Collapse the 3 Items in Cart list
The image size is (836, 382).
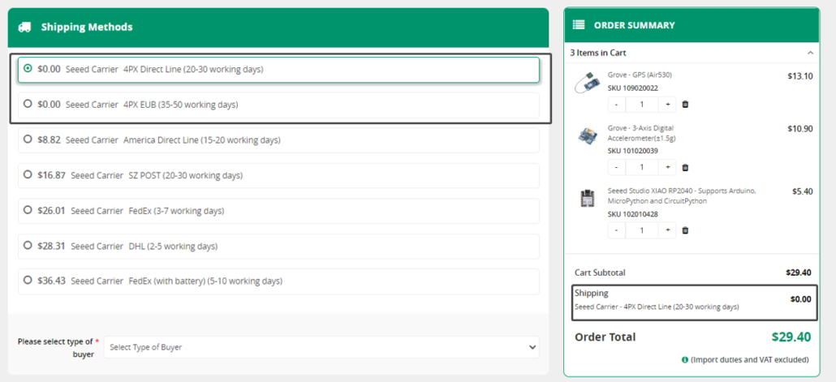(808, 53)
